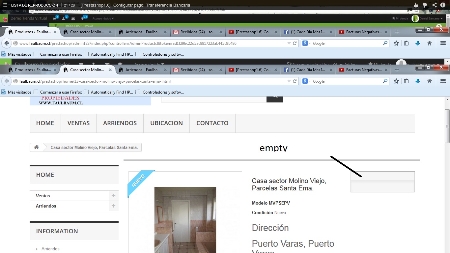Switch to '[Prestashop1.6] Co...' tab in the front window

click(253, 70)
